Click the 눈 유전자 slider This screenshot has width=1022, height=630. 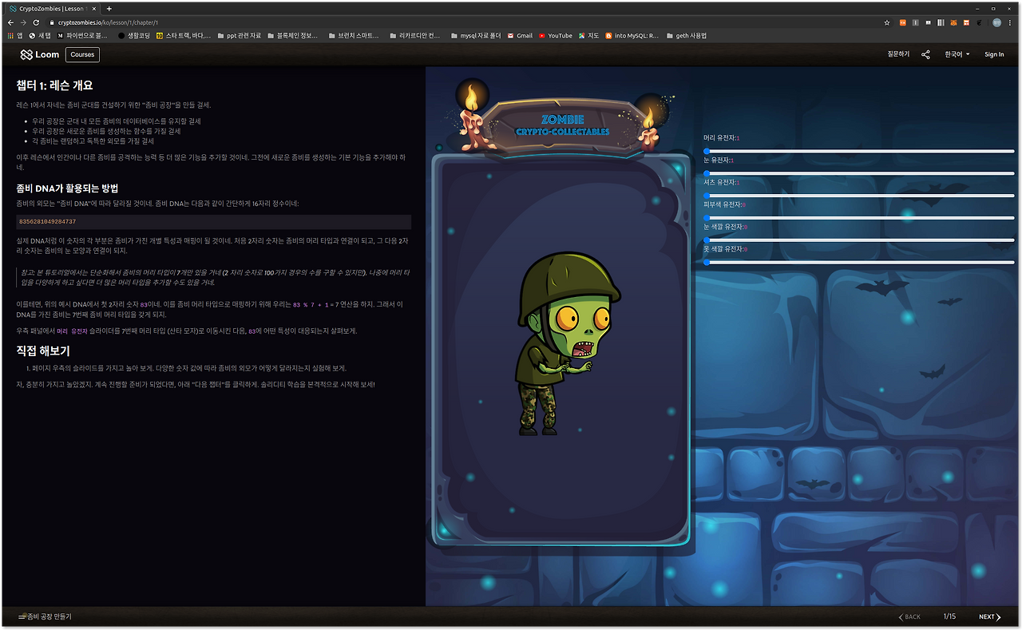point(859,173)
